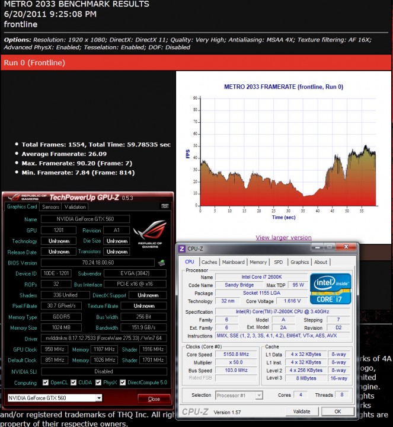This screenshot has width=393, height=427.
Task: Switch to GPU-Z Validation tab
Action: (x=75, y=207)
